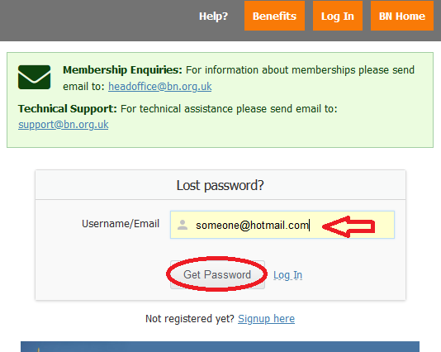This screenshot has height=352, width=441.
Task: Click the user silhouette icon in field
Action: pyautogui.click(x=183, y=225)
